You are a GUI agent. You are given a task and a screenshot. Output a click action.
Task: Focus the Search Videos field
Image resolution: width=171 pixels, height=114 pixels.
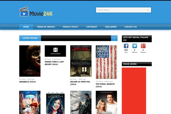click(123, 10)
